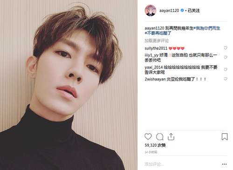Click the aayan1120 profile avatar
233x170 pixels.
(x=151, y=11)
